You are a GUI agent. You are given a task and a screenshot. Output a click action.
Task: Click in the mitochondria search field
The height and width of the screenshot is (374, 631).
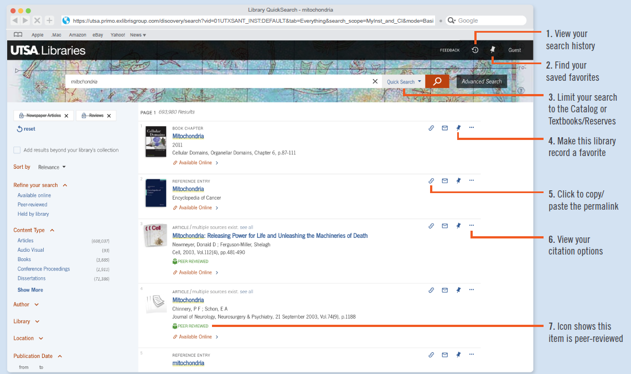[x=221, y=81]
